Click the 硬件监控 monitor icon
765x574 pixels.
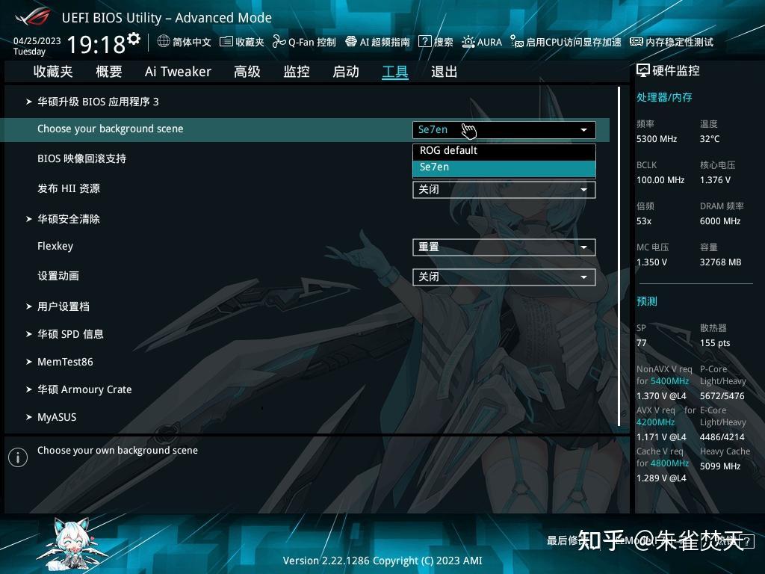click(643, 71)
